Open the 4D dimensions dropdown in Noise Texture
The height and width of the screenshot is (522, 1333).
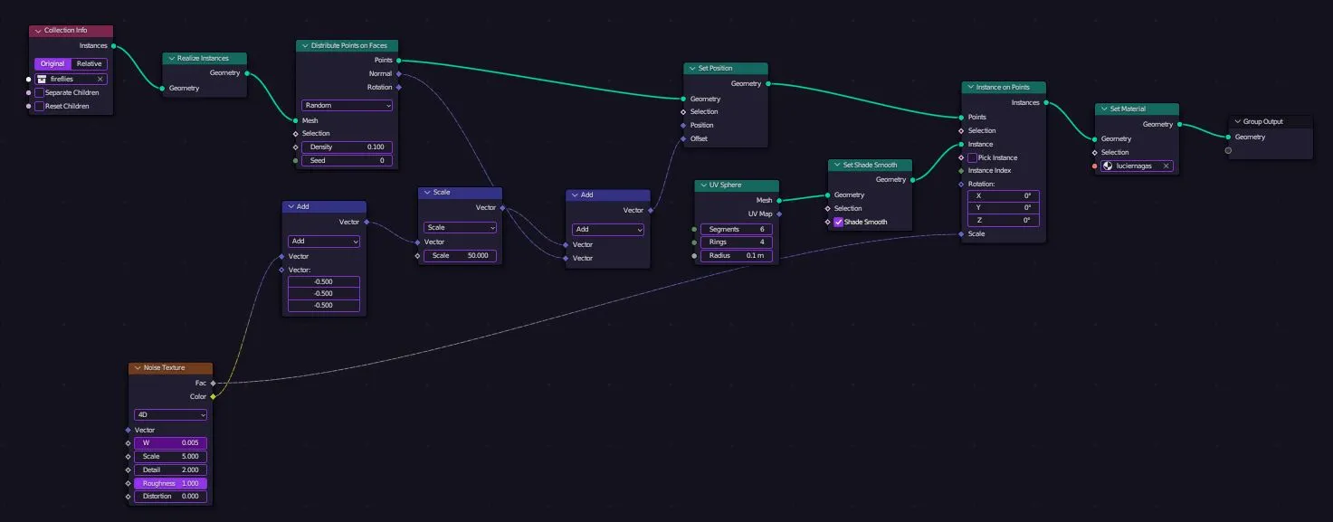170,414
